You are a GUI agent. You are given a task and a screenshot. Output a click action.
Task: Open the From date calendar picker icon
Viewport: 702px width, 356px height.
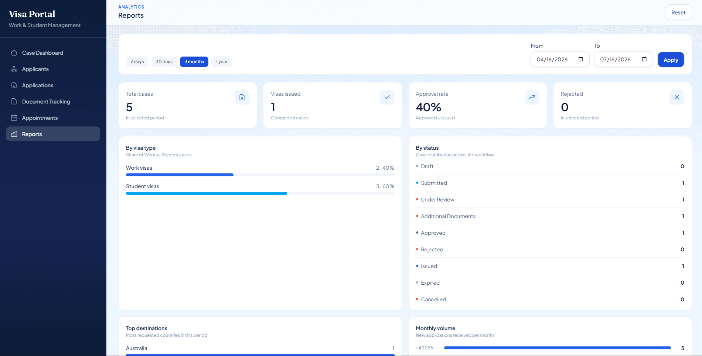[581, 59]
